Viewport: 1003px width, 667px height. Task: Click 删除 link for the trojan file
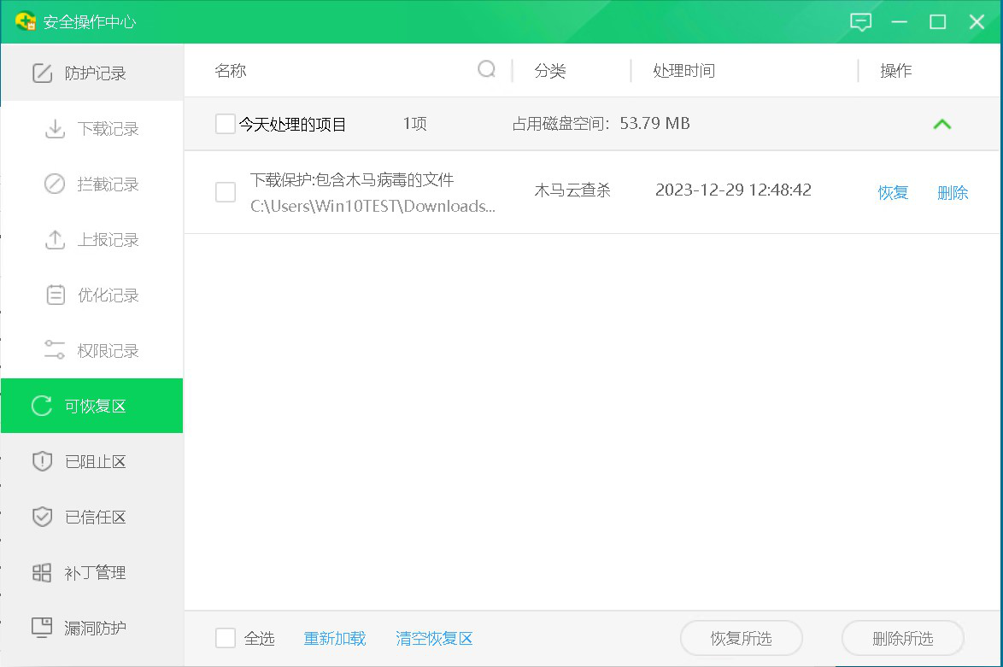(953, 193)
